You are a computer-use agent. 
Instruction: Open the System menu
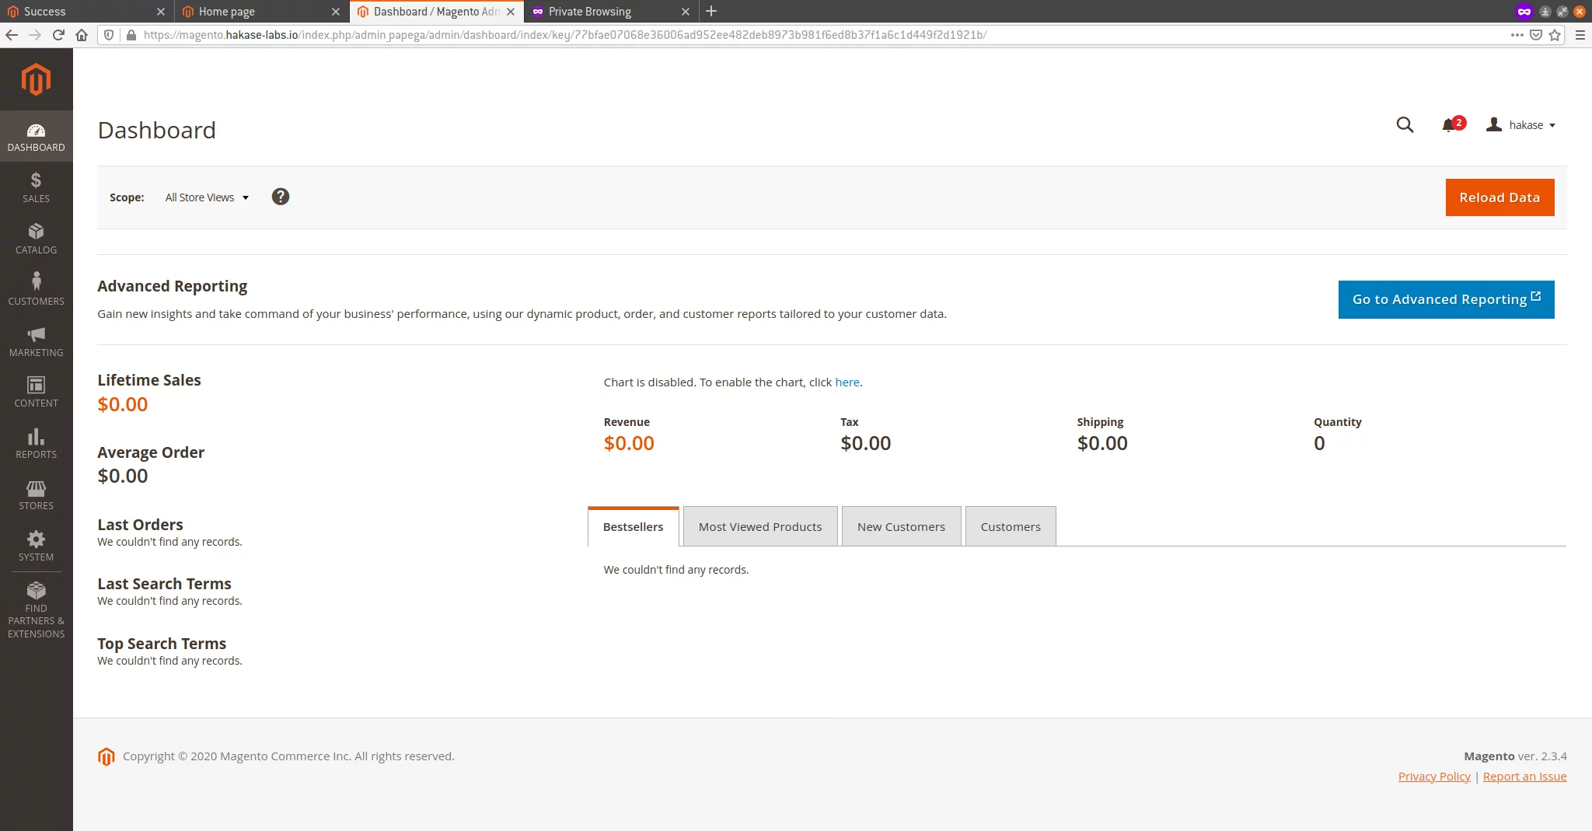[x=36, y=546]
